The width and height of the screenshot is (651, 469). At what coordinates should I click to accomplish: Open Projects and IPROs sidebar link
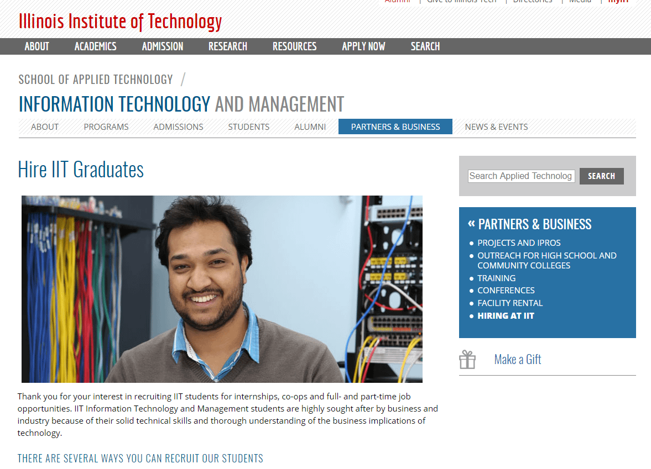click(519, 243)
